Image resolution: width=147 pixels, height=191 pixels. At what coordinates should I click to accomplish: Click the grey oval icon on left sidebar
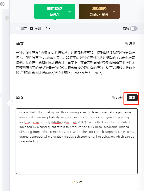(x=7, y=18)
